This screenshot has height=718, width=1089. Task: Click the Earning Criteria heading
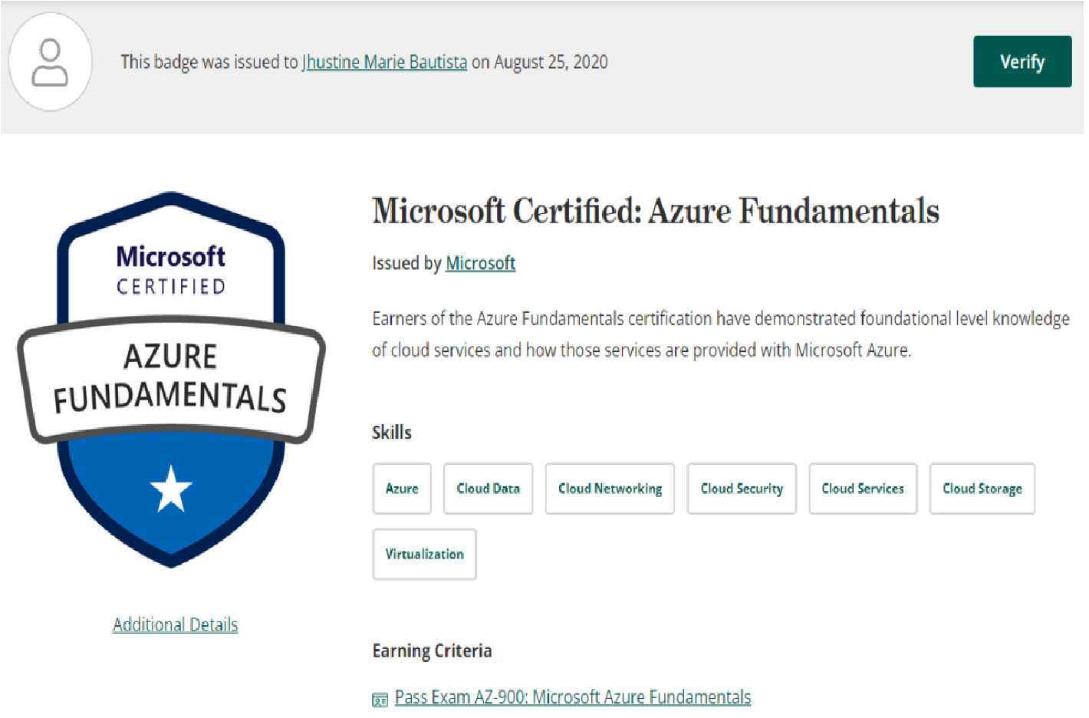tap(432, 650)
